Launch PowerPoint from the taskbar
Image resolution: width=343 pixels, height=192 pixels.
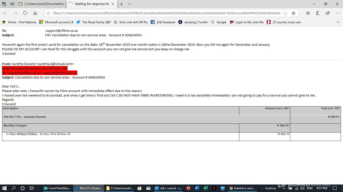pyautogui.click(x=188, y=188)
